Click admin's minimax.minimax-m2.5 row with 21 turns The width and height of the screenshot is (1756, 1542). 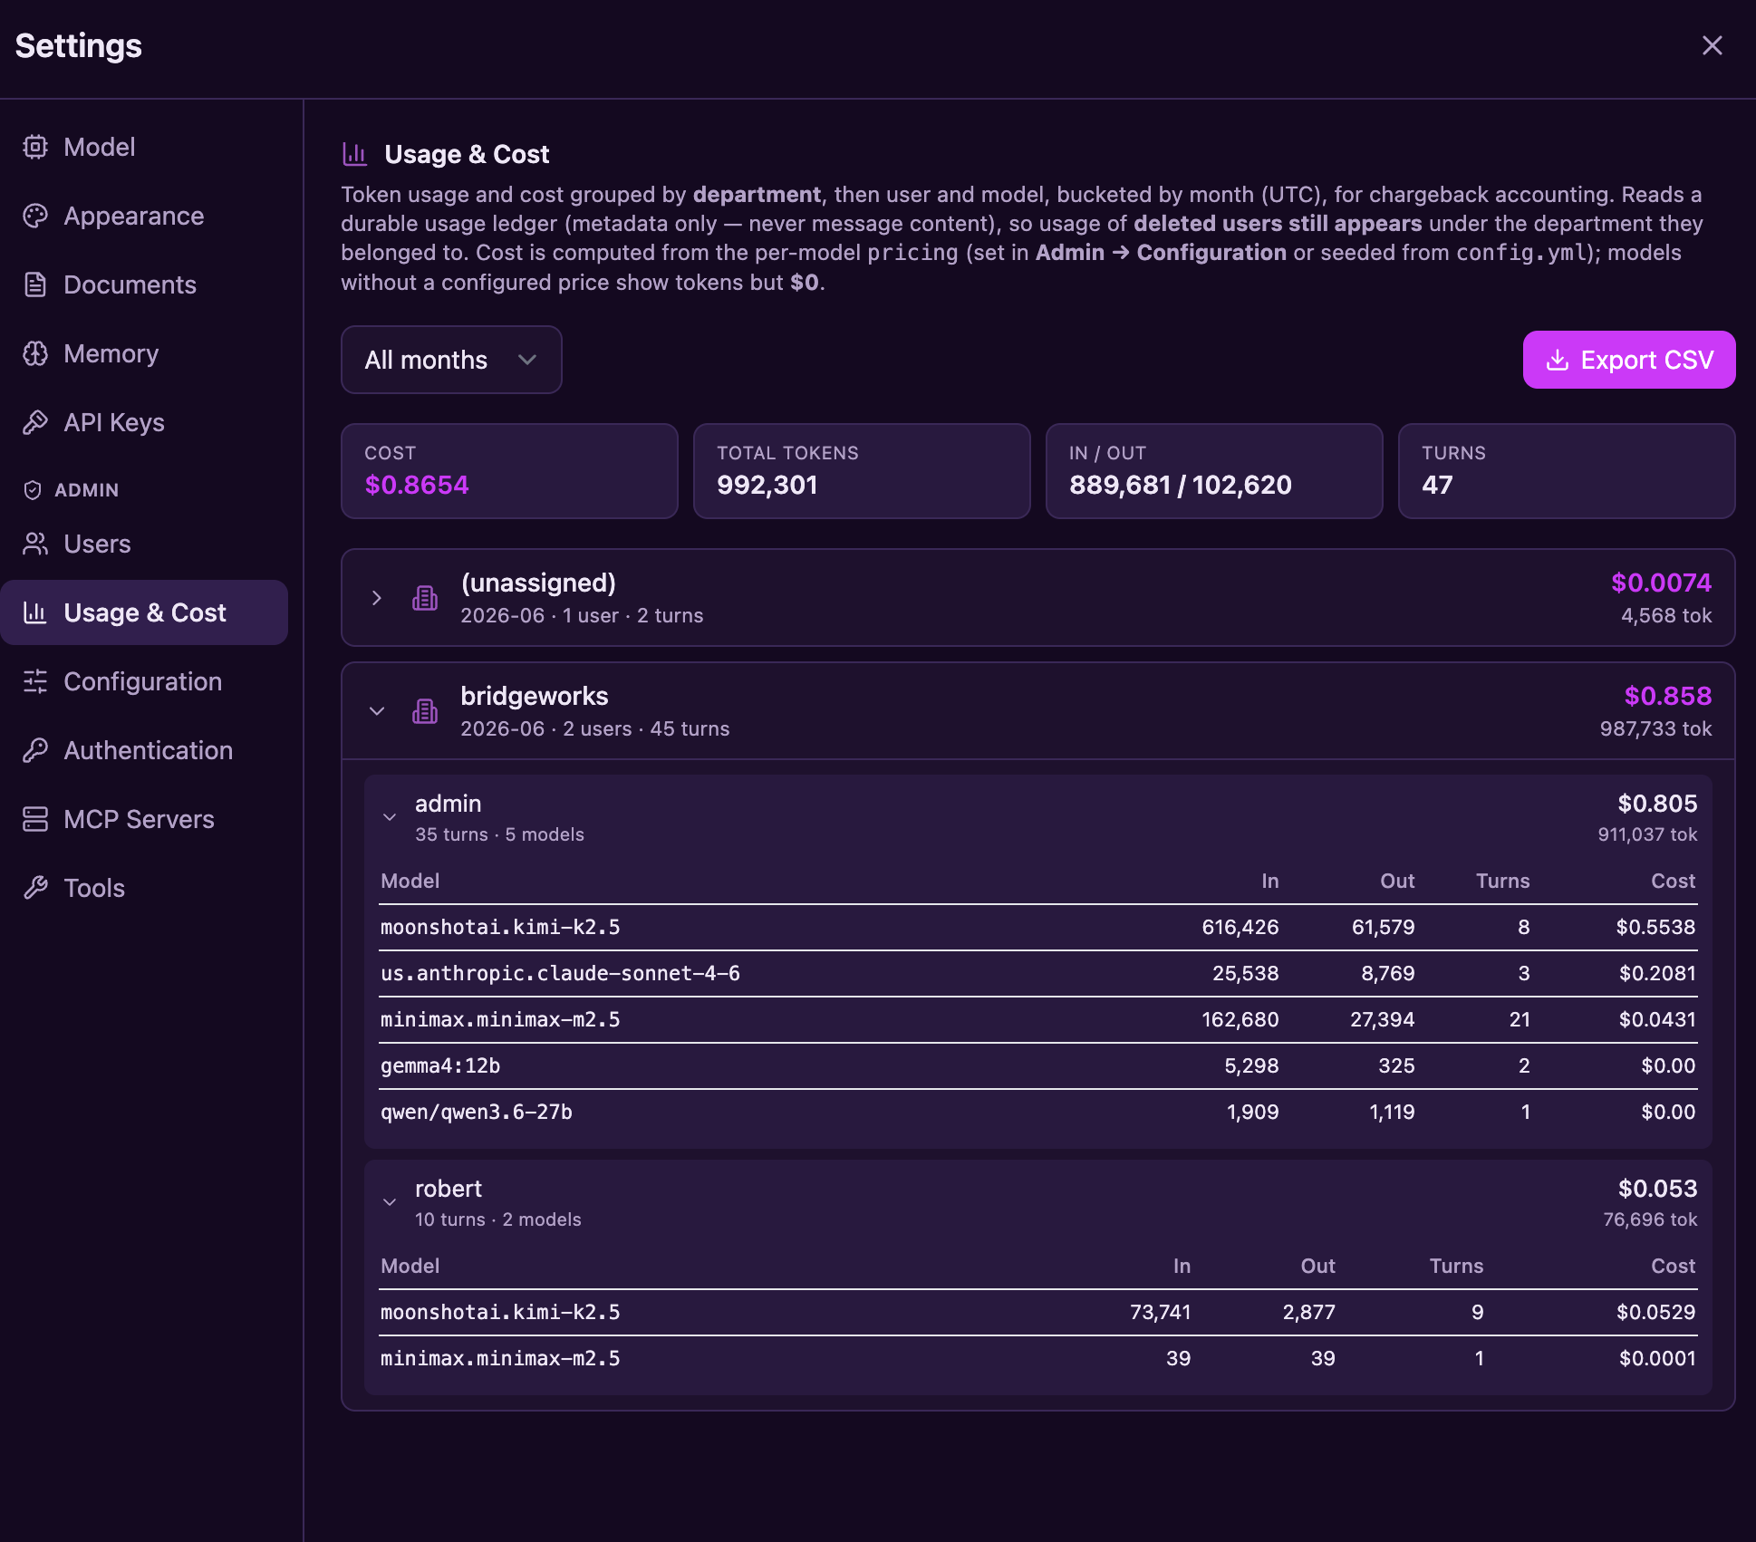click(x=1037, y=1019)
